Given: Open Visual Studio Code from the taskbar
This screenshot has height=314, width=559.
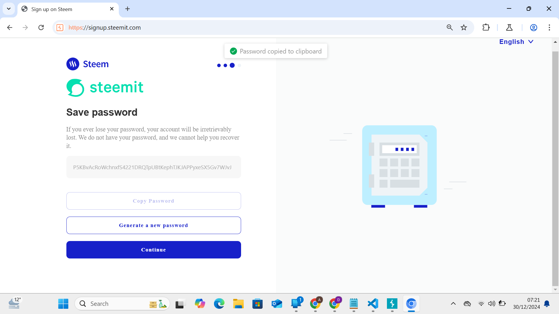Looking at the screenshot, I should (x=373, y=304).
